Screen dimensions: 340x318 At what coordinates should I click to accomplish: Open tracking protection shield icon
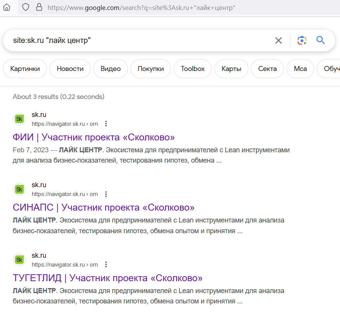pyautogui.click(x=26, y=7)
